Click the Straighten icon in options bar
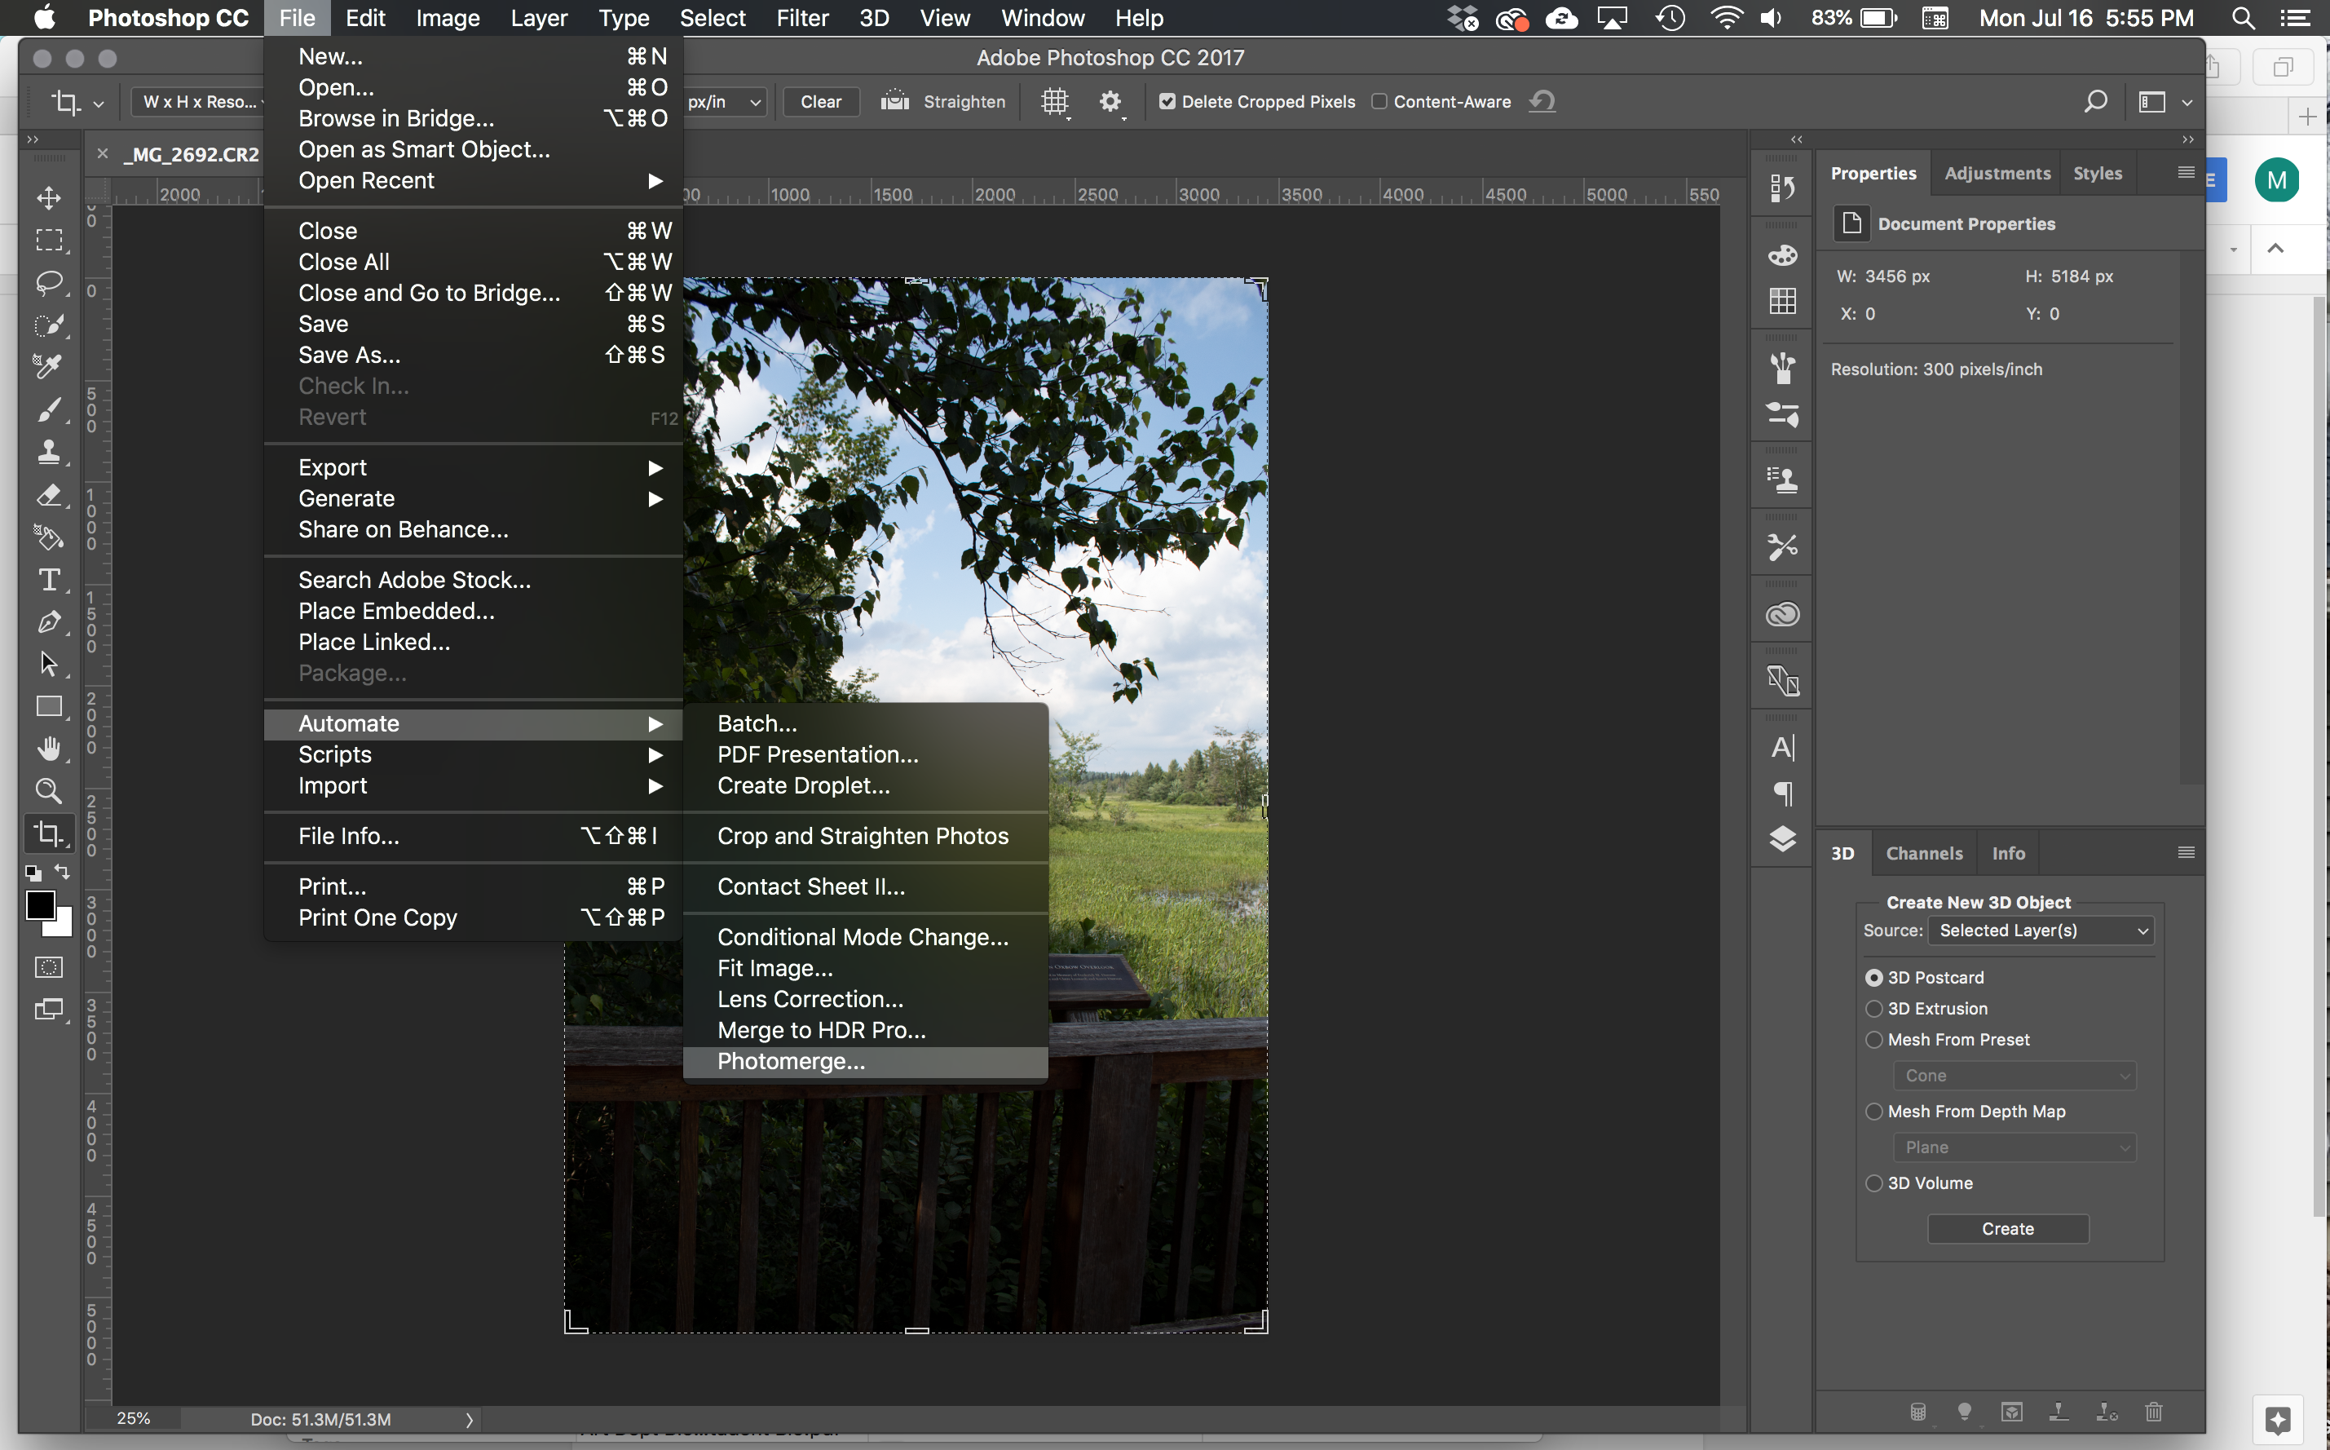The width and height of the screenshot is (2330, 1450). 895,100
